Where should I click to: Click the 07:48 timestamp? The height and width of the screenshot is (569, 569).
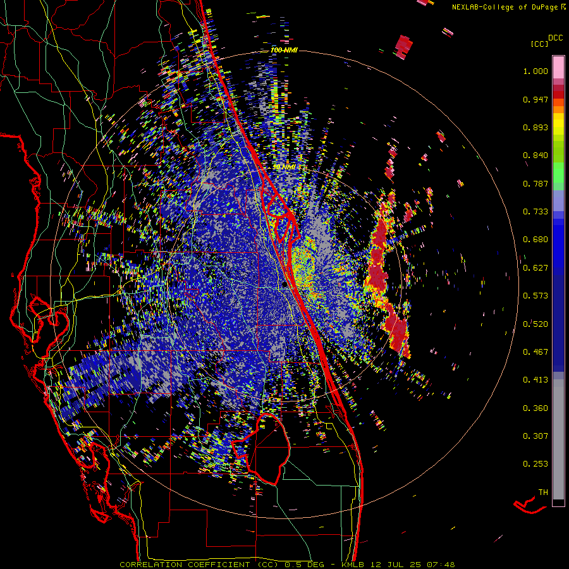point(441,565)
